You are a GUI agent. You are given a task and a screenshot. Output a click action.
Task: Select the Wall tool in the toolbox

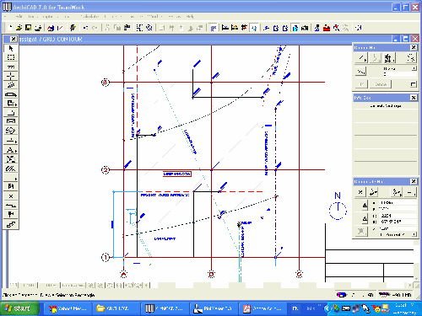click(x=11, y=67)
